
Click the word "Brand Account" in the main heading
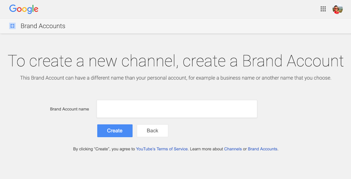(x=292, y=61)
